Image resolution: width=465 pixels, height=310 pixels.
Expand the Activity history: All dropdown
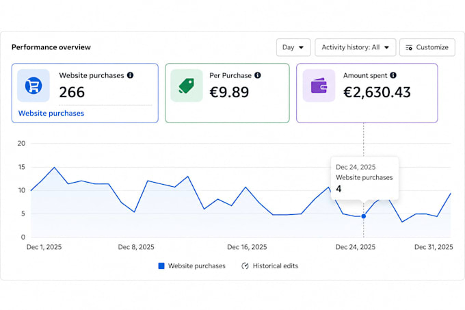356,47
